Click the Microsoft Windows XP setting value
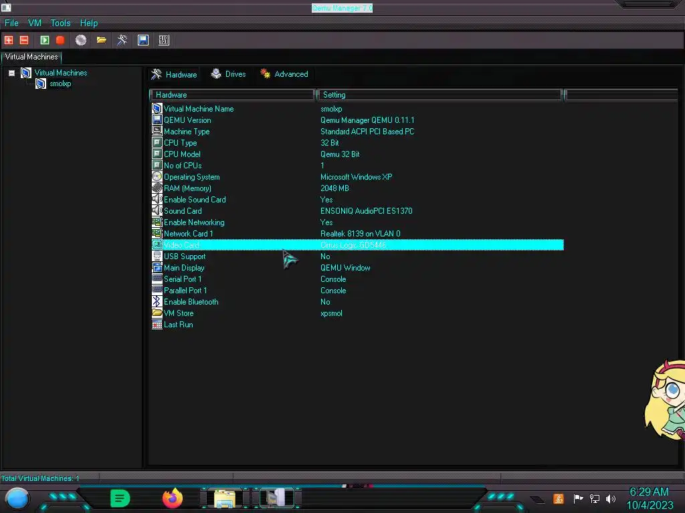 (356, 176)
